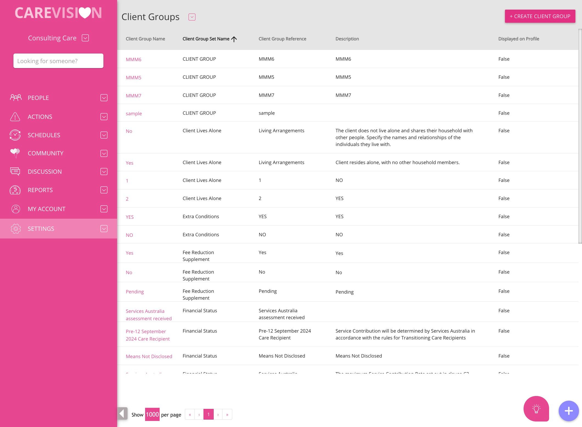The width and height of the screenshot is (582, 427).
Task: Go to the last pagination page
Action: click(x=227, y=414)
